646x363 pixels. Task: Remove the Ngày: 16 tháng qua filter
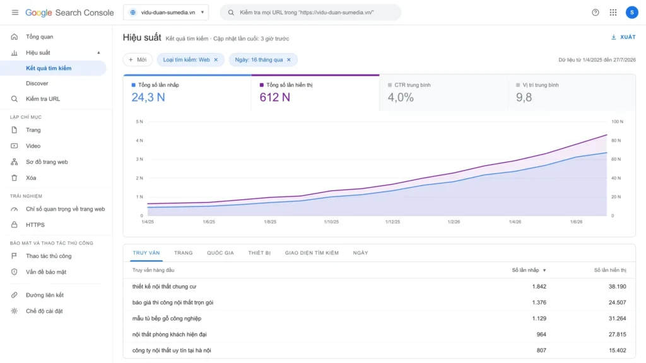click(289, 60)
